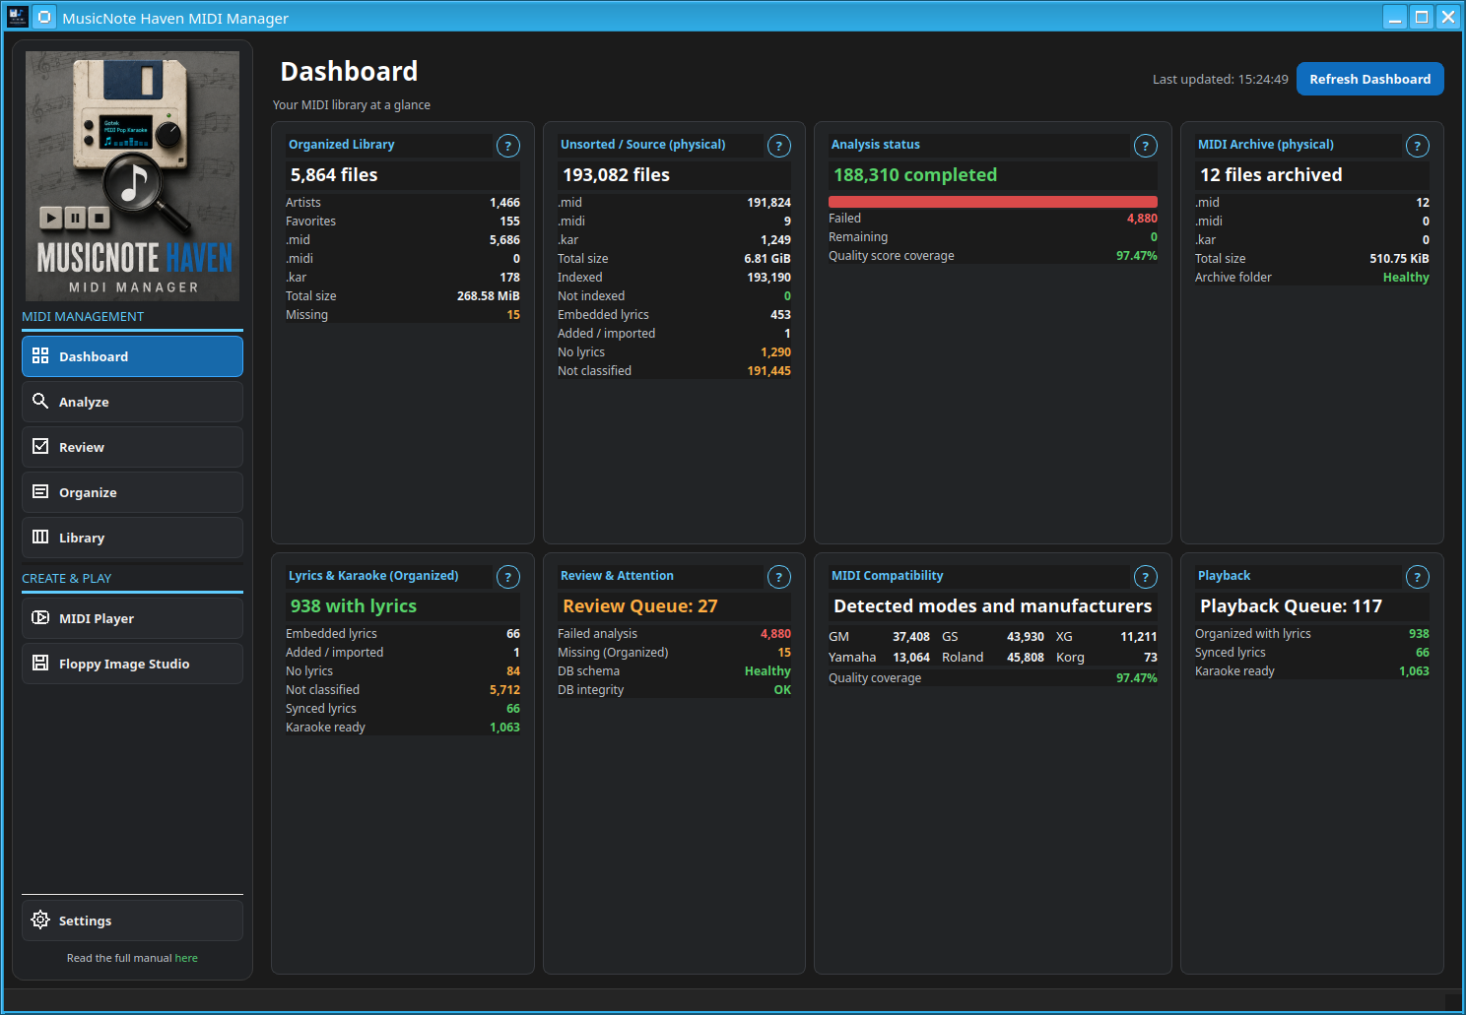Click the MusicNote Haven logo image
Viewport: 1466px width, 1015px height.
coord(132,176)
